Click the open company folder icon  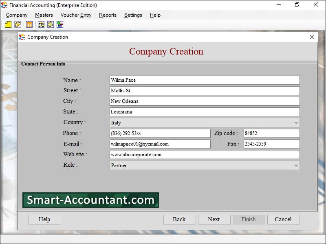pos(18,25)
